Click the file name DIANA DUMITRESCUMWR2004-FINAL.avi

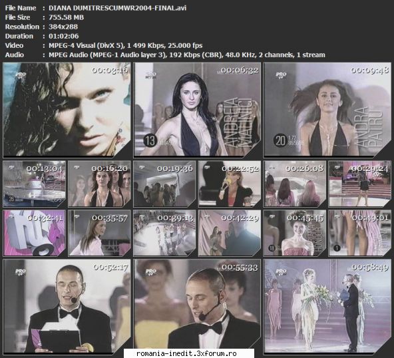pyautogui.click(x=118, y=8)
